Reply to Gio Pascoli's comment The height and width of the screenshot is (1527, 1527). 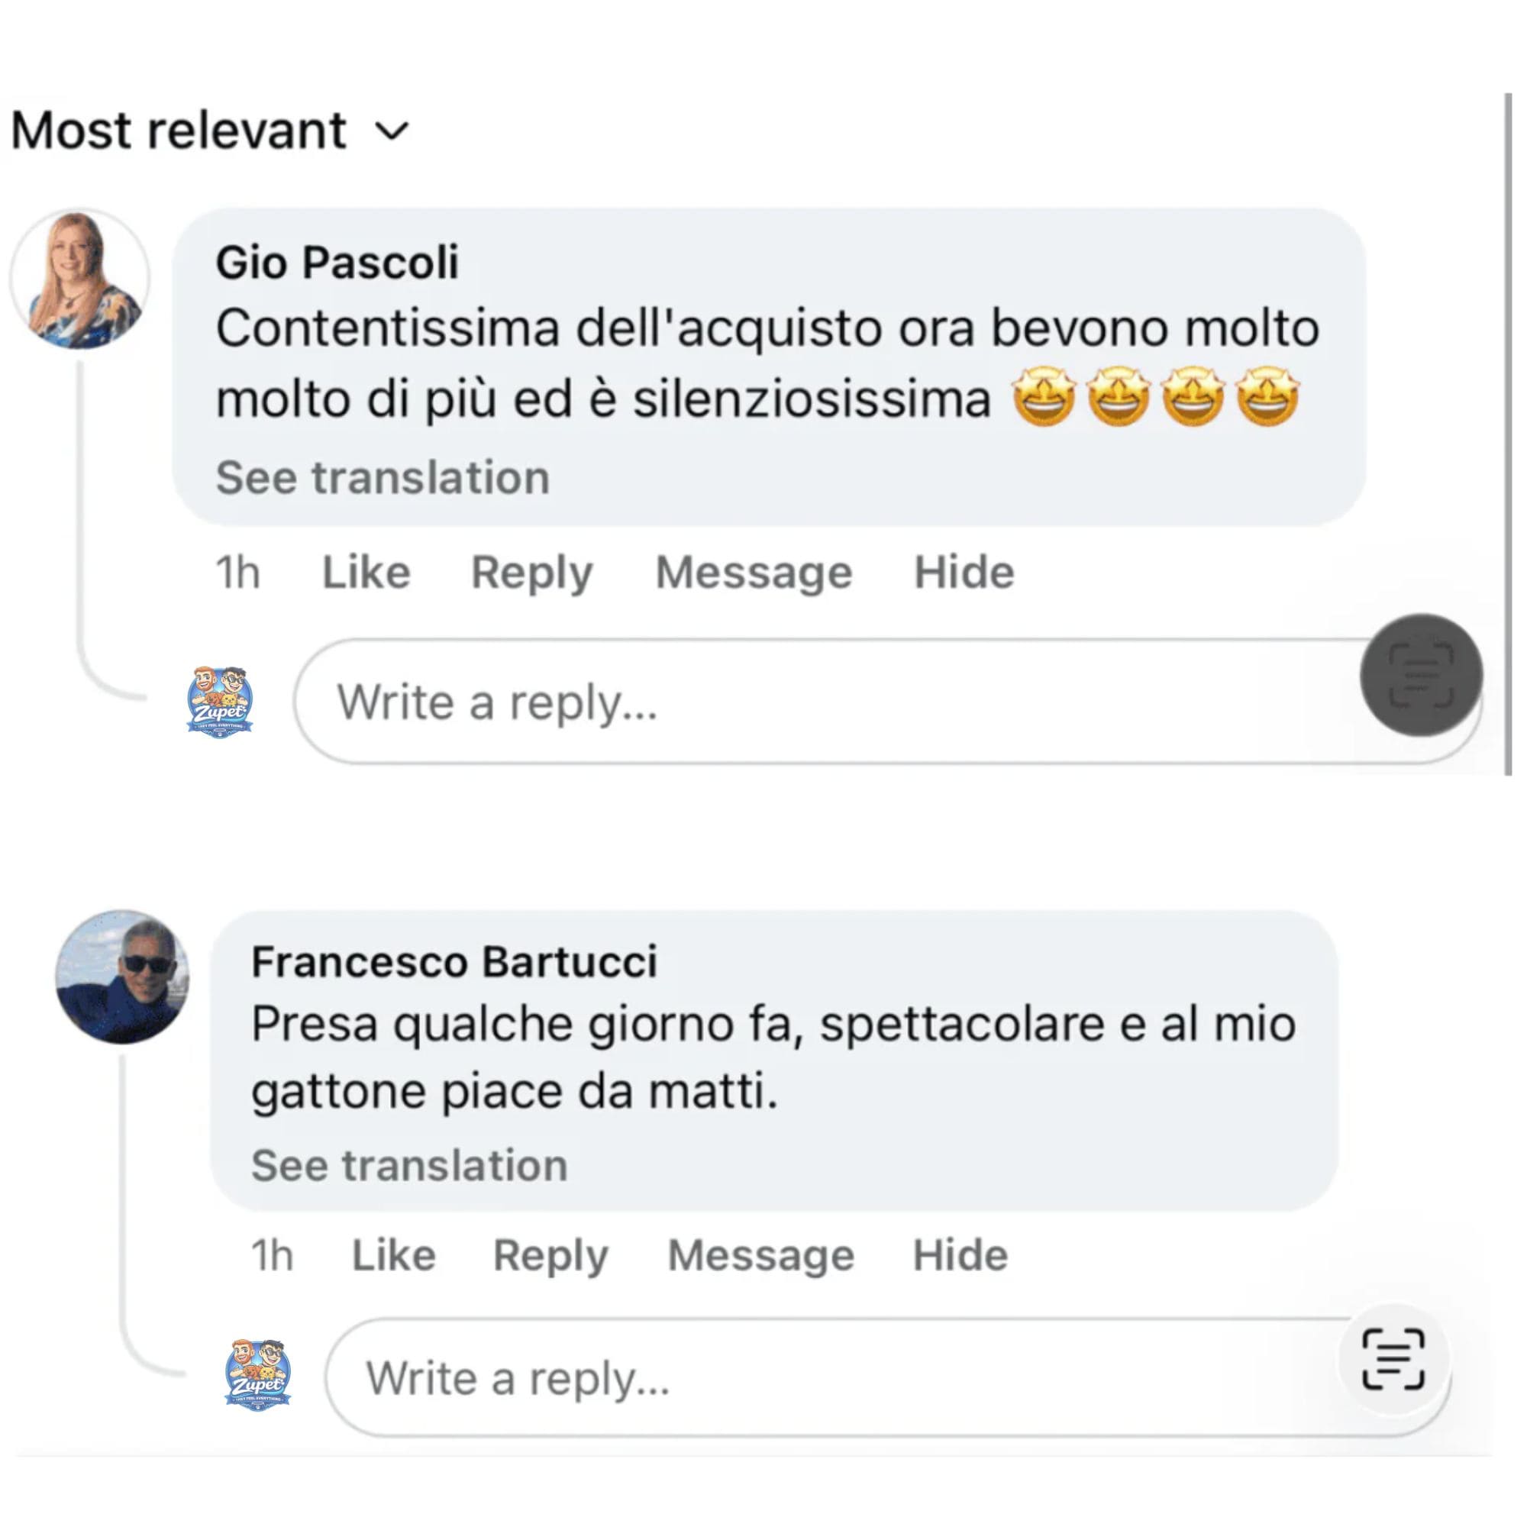(531, 572)
